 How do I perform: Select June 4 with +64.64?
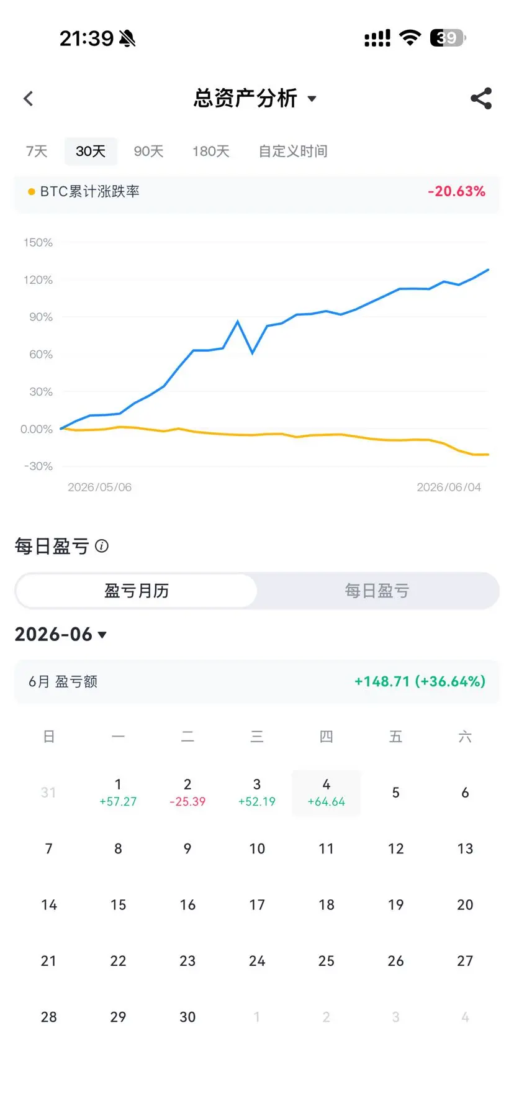pos(327,793)
